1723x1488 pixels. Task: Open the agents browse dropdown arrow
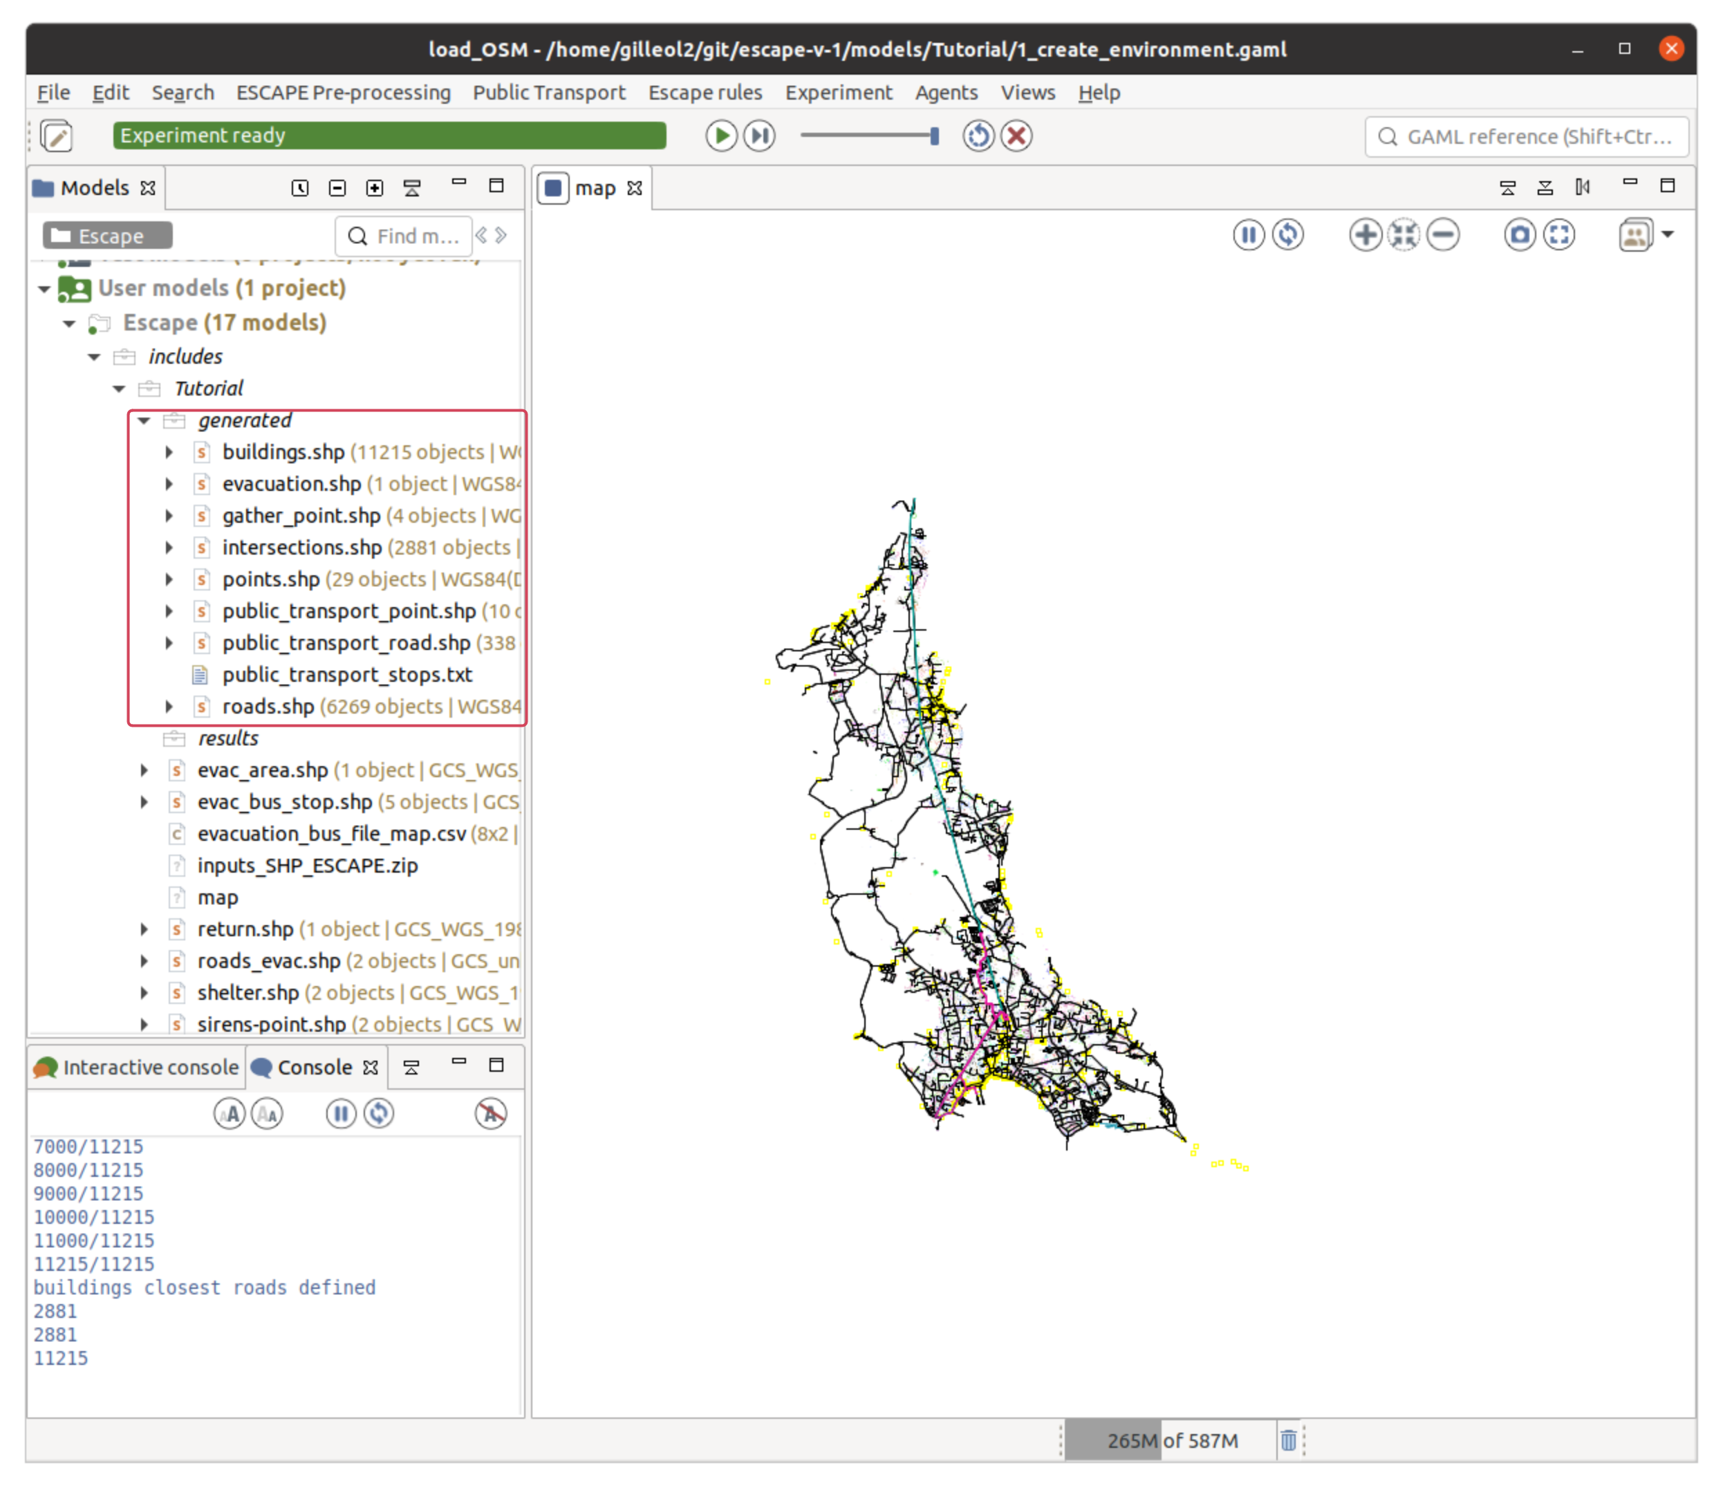pyautogui.click(x=1667, y=234)
